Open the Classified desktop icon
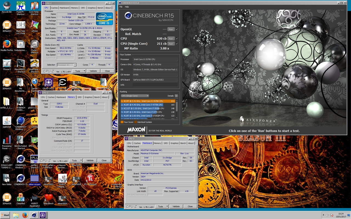The image size is (351, 219). [x=21, y=199]
